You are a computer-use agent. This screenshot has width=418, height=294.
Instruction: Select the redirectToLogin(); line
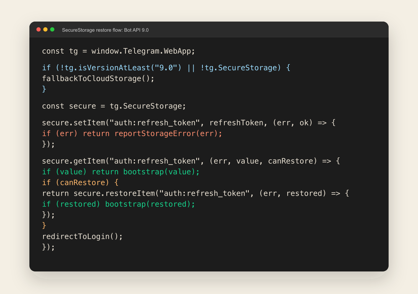click(82, 236)
